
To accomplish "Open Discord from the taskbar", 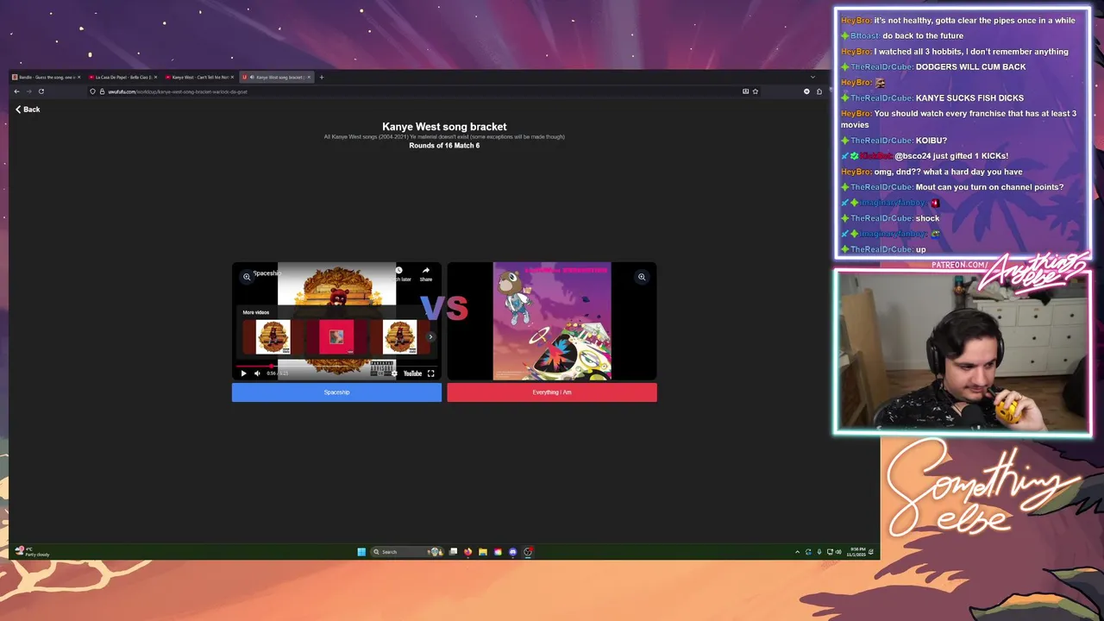I will pyautogui.click(x=512, y=552).
